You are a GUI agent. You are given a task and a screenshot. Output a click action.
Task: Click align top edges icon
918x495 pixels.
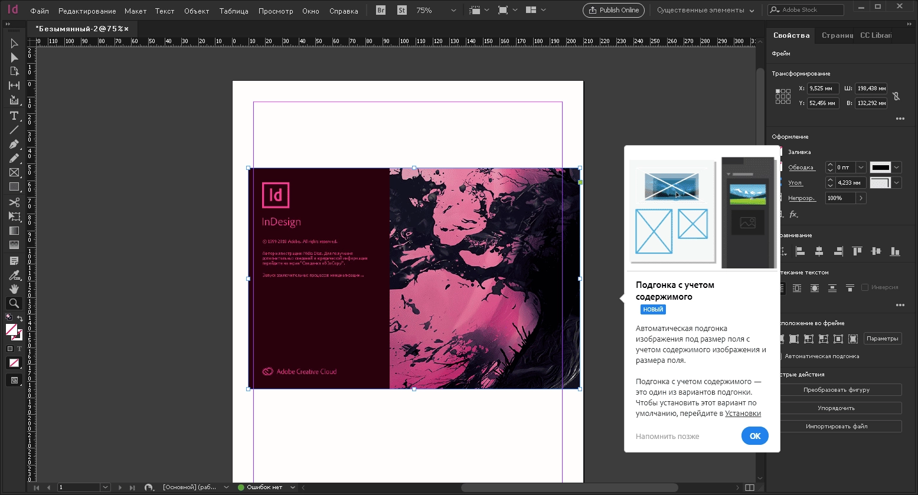click(x=857, y=251)
